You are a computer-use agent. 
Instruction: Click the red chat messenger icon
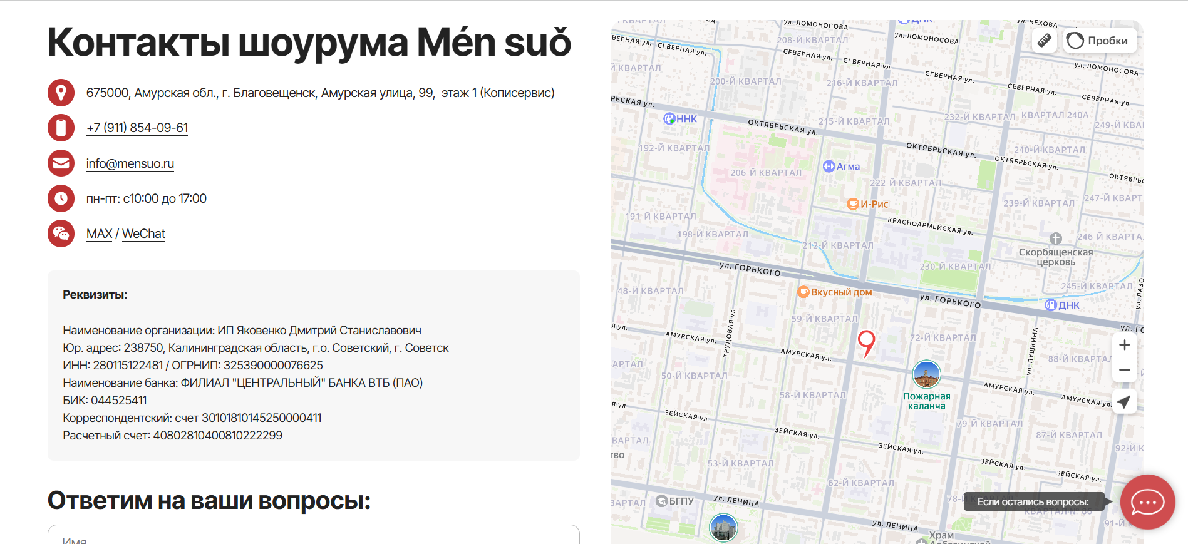click(x=61, y=234)
